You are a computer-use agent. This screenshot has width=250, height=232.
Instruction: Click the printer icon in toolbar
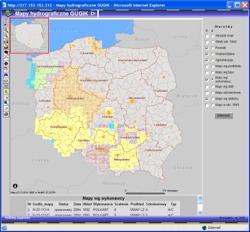click(6, 114)
